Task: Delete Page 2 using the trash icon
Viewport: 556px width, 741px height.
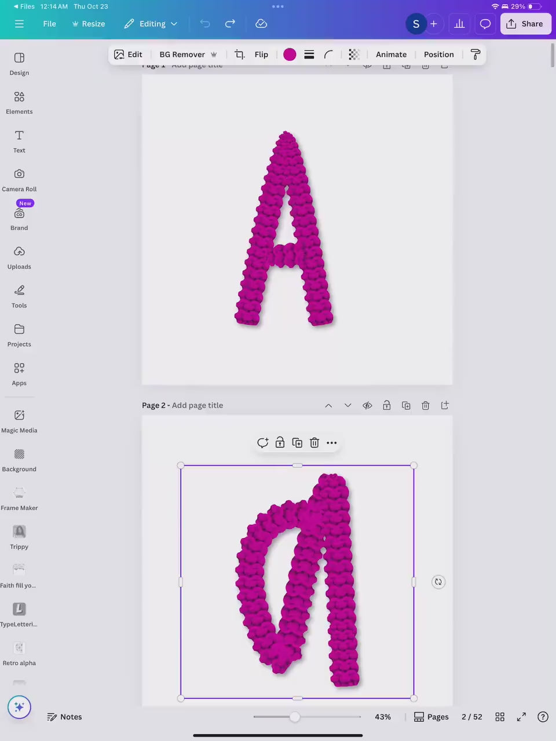Action: click(425, 405)
